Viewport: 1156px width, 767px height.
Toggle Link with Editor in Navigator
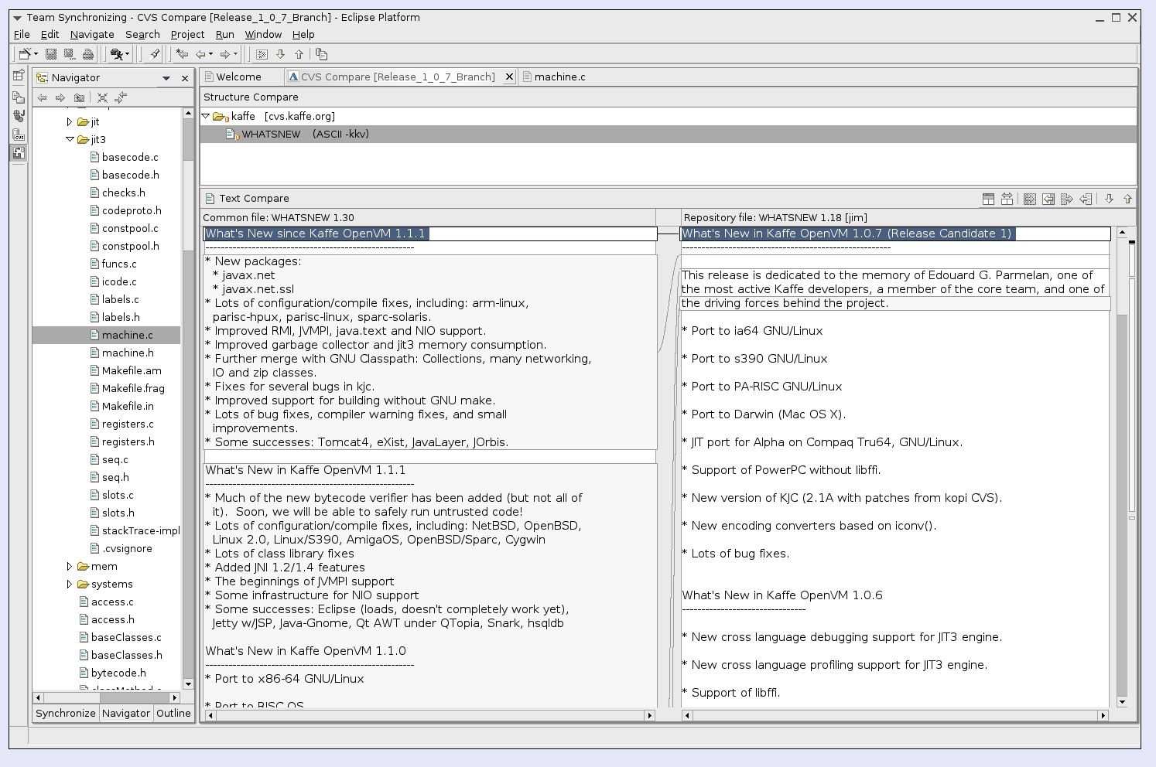pos(121,97)
